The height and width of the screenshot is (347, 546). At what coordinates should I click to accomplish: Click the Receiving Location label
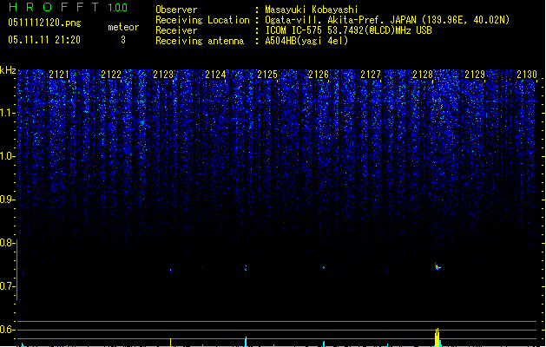[x=202, y=20]
